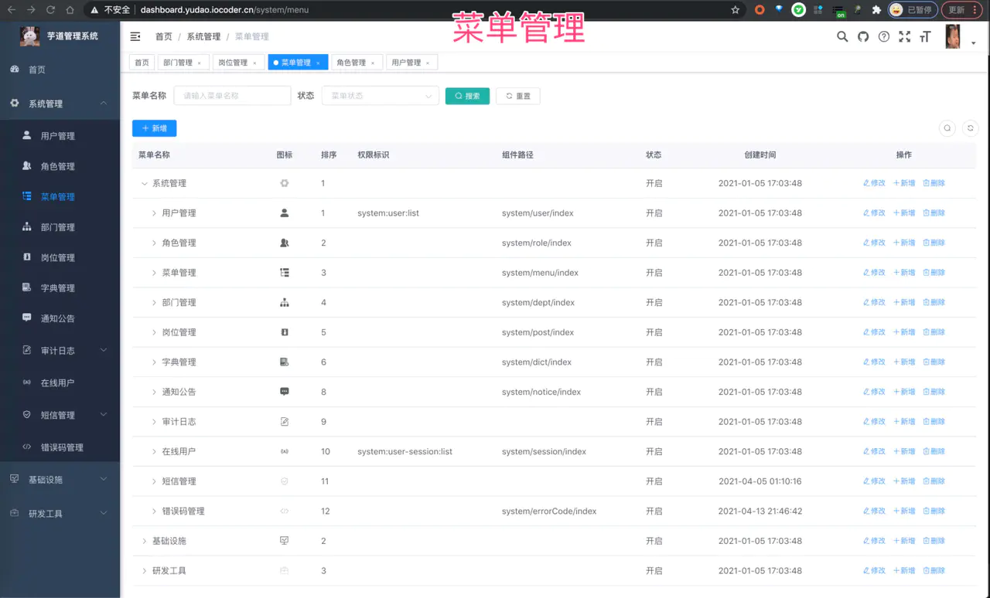Collapse the 系统管理 tree row

[x=144, y=184]
